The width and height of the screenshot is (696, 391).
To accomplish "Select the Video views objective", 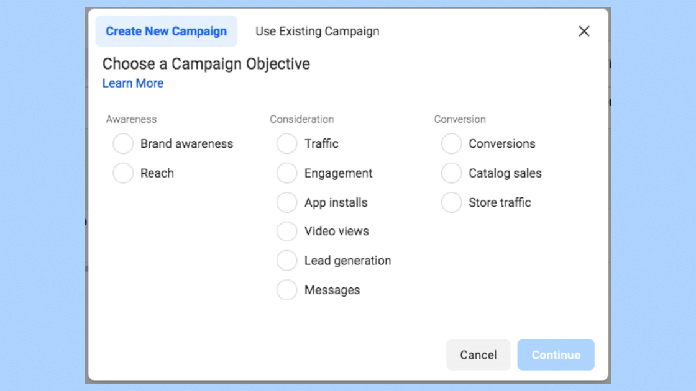I will click(x=286, y=231).
